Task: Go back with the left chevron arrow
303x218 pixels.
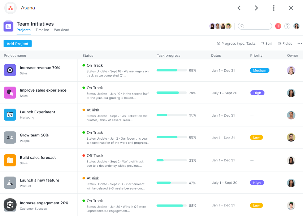Action: [x=239, y=8]
